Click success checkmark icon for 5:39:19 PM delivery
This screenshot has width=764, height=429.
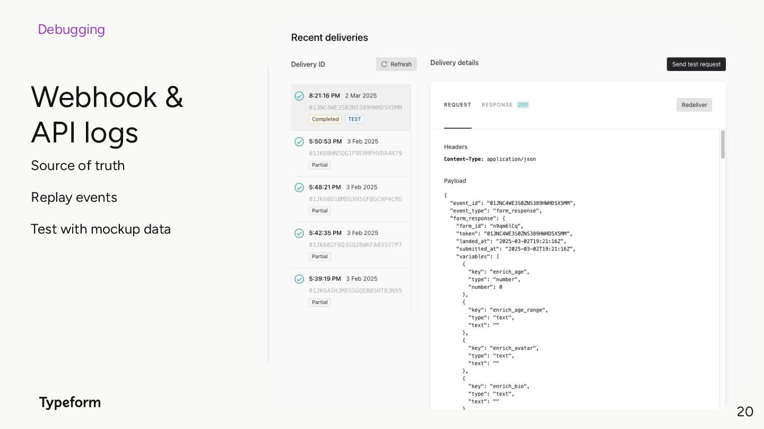pyautogui.click(x=299, y=279)
